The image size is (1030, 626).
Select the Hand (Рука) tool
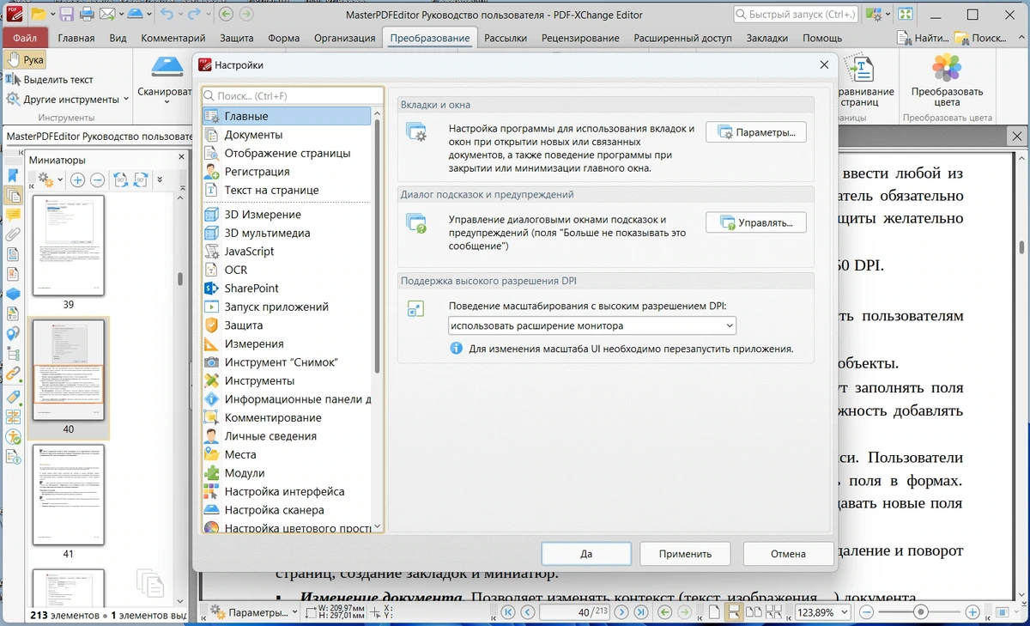click(x=25, y=60)
